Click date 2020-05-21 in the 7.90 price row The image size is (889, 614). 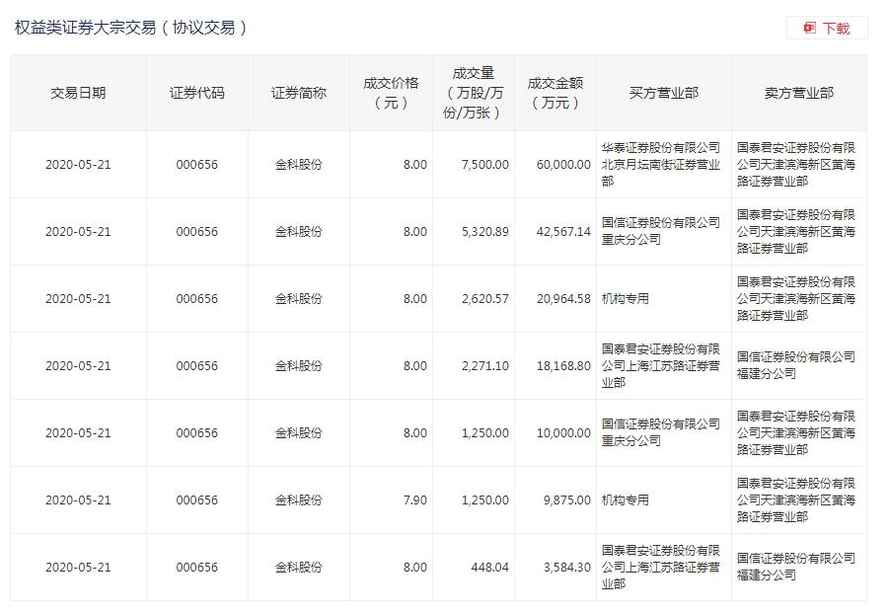tap(78, 499)
